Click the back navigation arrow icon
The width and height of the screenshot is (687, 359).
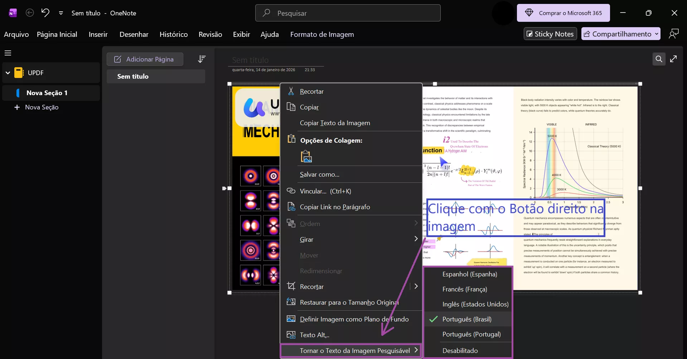(x=30, y=13)
